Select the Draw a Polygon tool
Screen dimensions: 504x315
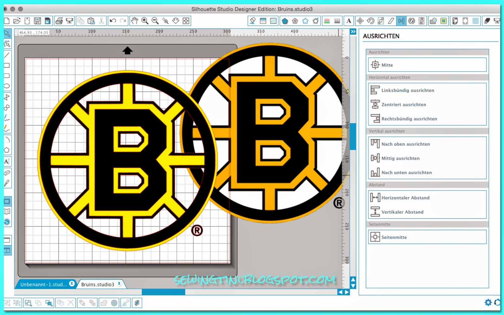pyautogui.click(x=7, y=150)
